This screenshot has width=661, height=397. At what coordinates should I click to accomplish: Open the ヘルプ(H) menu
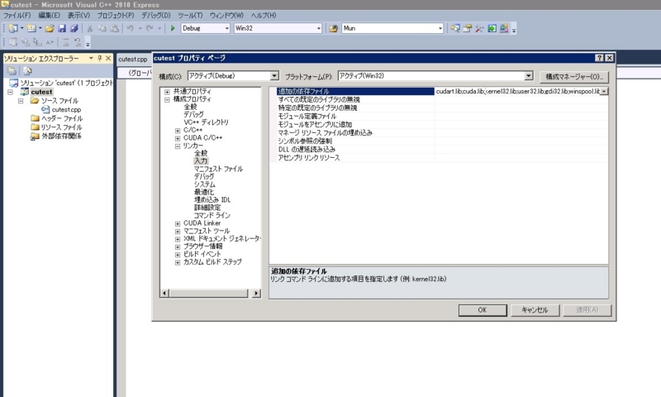264,15
